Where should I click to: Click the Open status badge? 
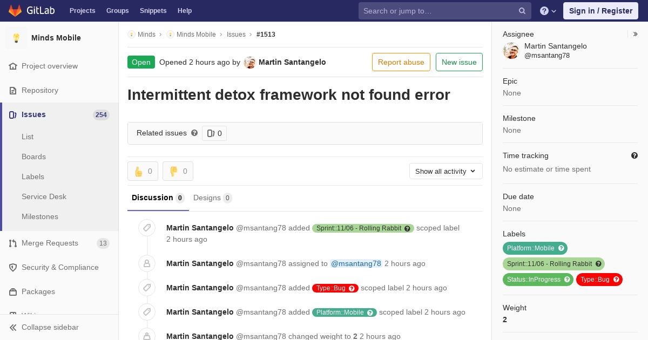[x=141, y=62]
